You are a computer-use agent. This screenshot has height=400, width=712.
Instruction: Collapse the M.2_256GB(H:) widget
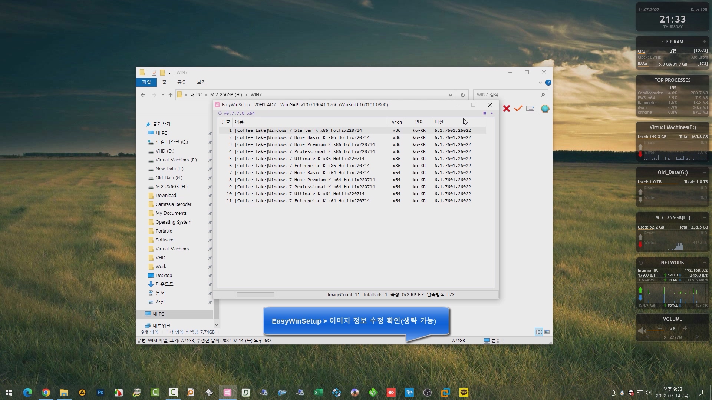(x=704, y=217)
